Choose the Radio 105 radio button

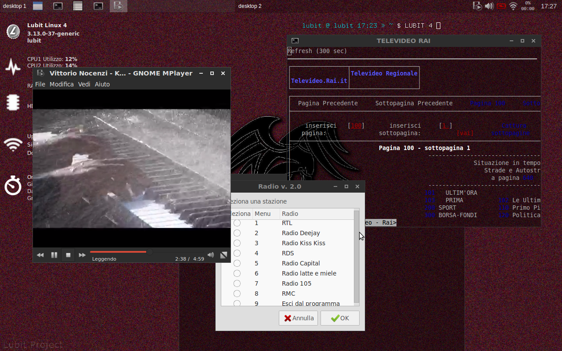pos(237,283)
